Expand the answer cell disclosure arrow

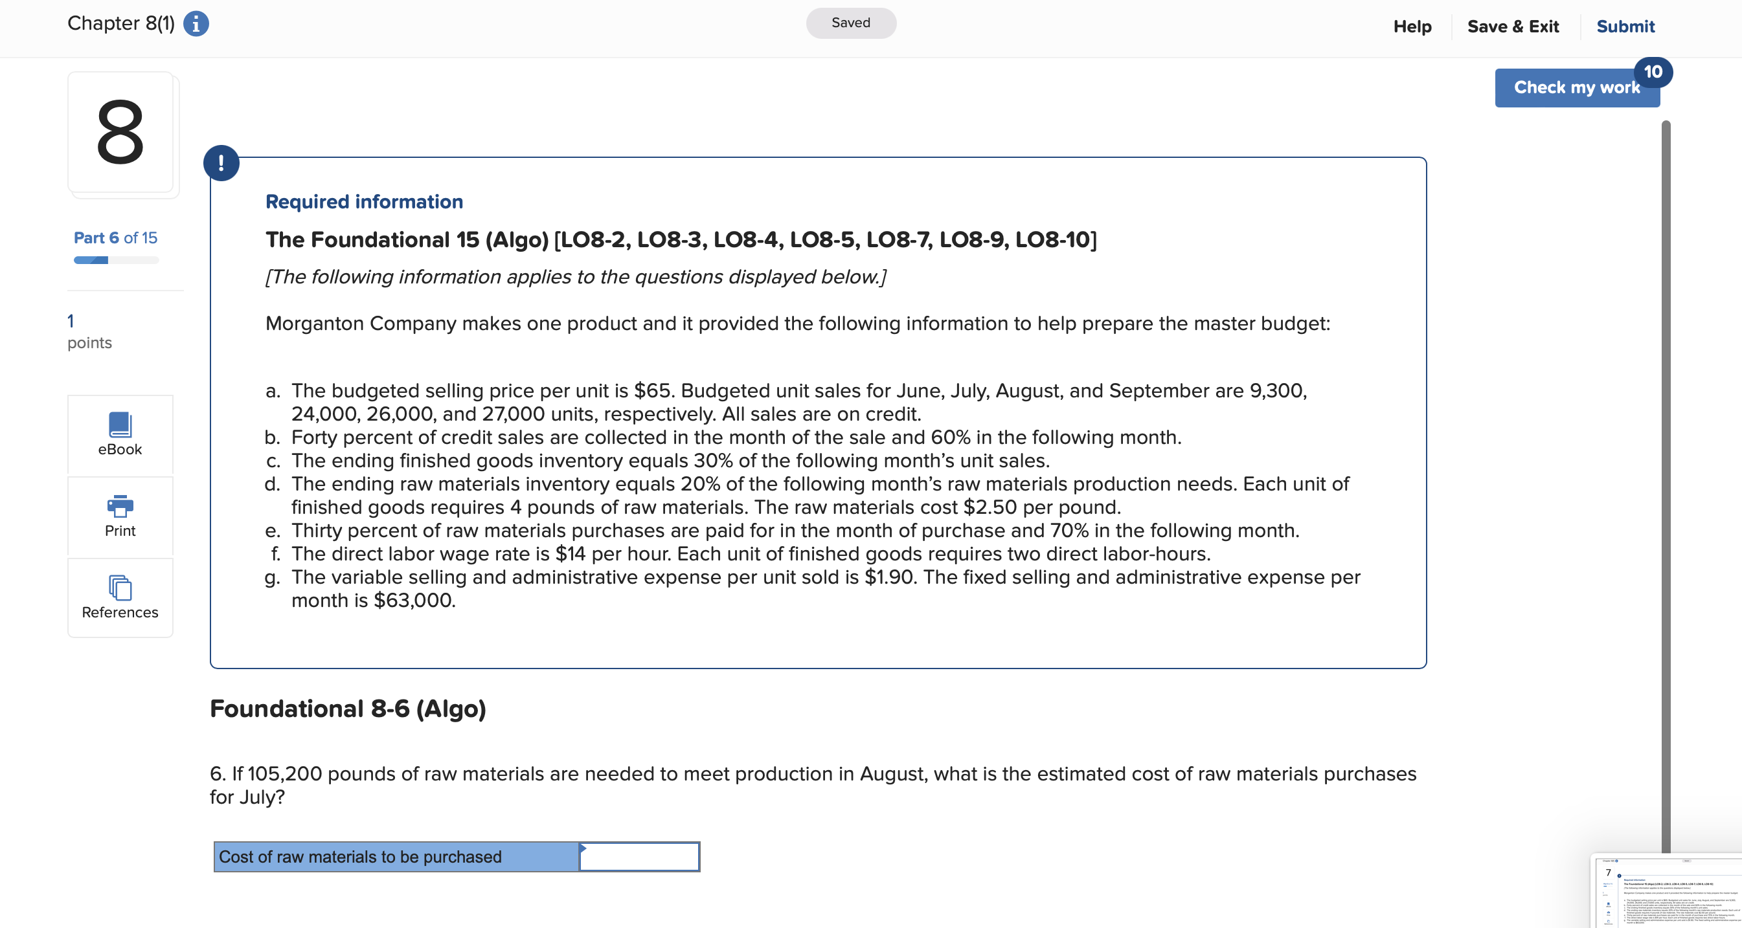click(582, 848)
